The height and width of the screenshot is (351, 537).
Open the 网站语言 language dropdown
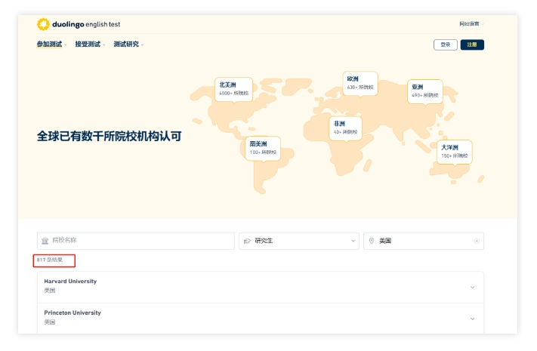pos(471,24)
